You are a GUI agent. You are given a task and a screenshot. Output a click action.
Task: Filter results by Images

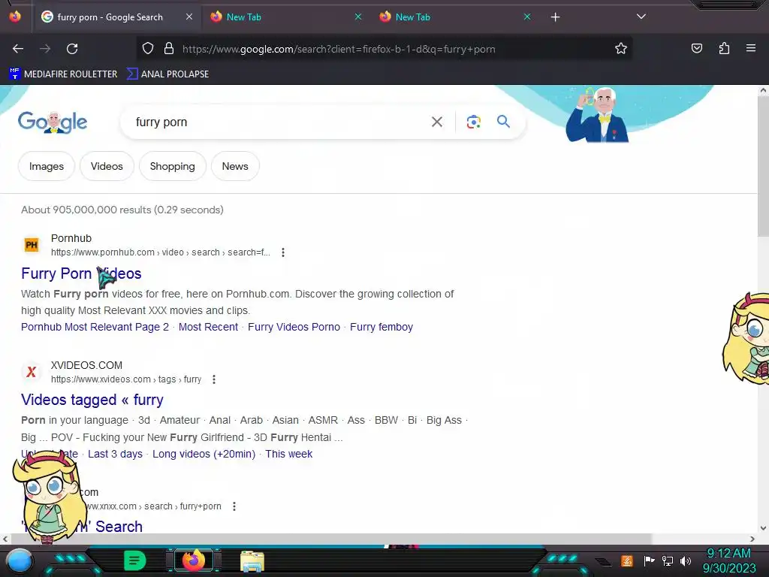pyautogui.click(x=46, y=166)
